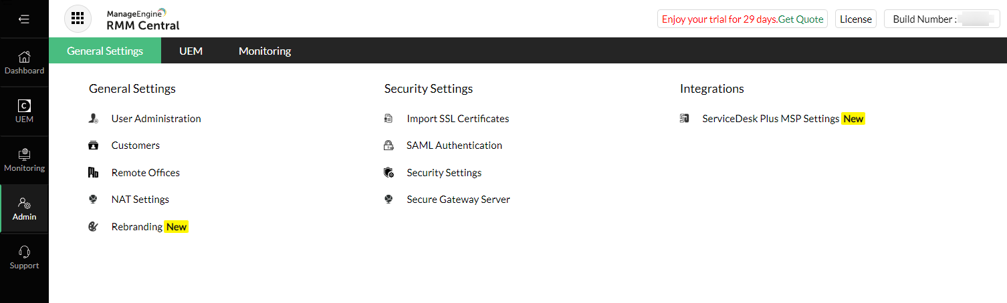This screenshot has width=1007, height=303.
Task: Click the Remote Offices building icon
Action: [x=94, y=173]
